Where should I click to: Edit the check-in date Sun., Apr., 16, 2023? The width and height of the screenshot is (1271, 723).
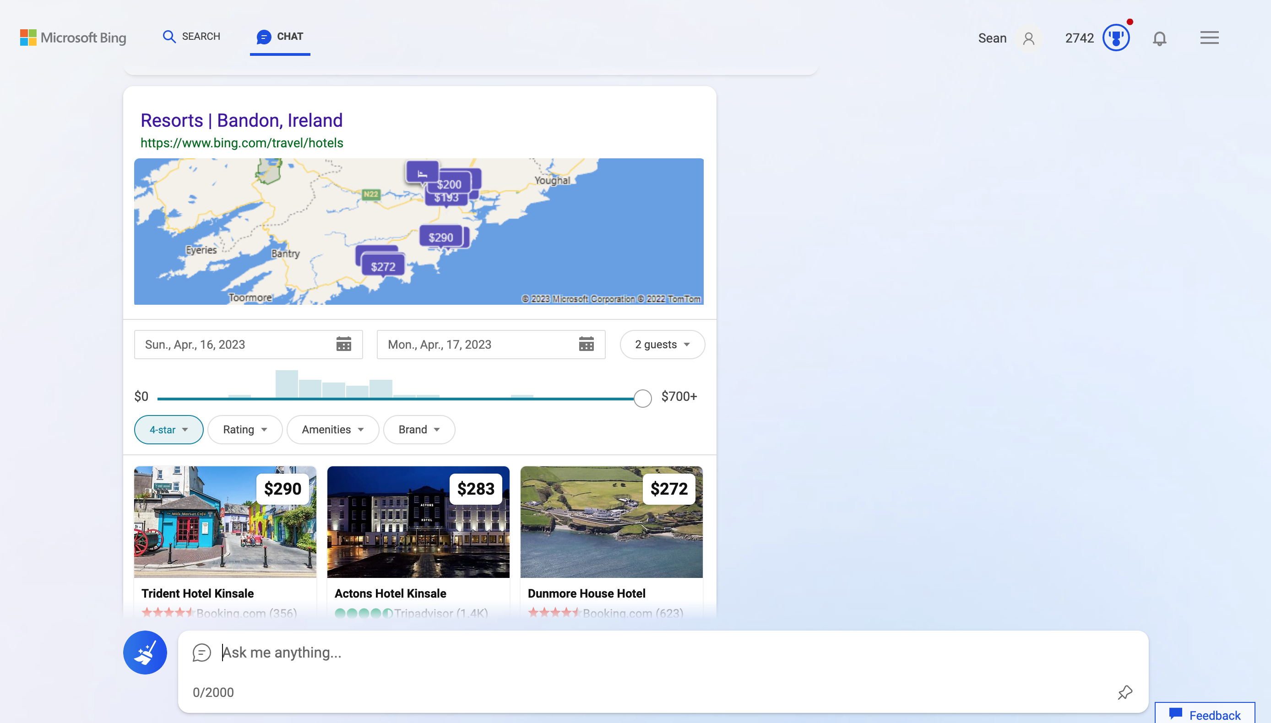pos(248,345)
